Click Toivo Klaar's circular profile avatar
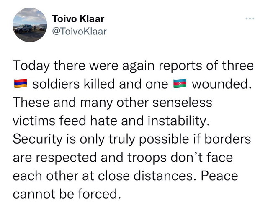Image resolution: width=268 pixels, height=221 pixels. (x=30, y=25)
